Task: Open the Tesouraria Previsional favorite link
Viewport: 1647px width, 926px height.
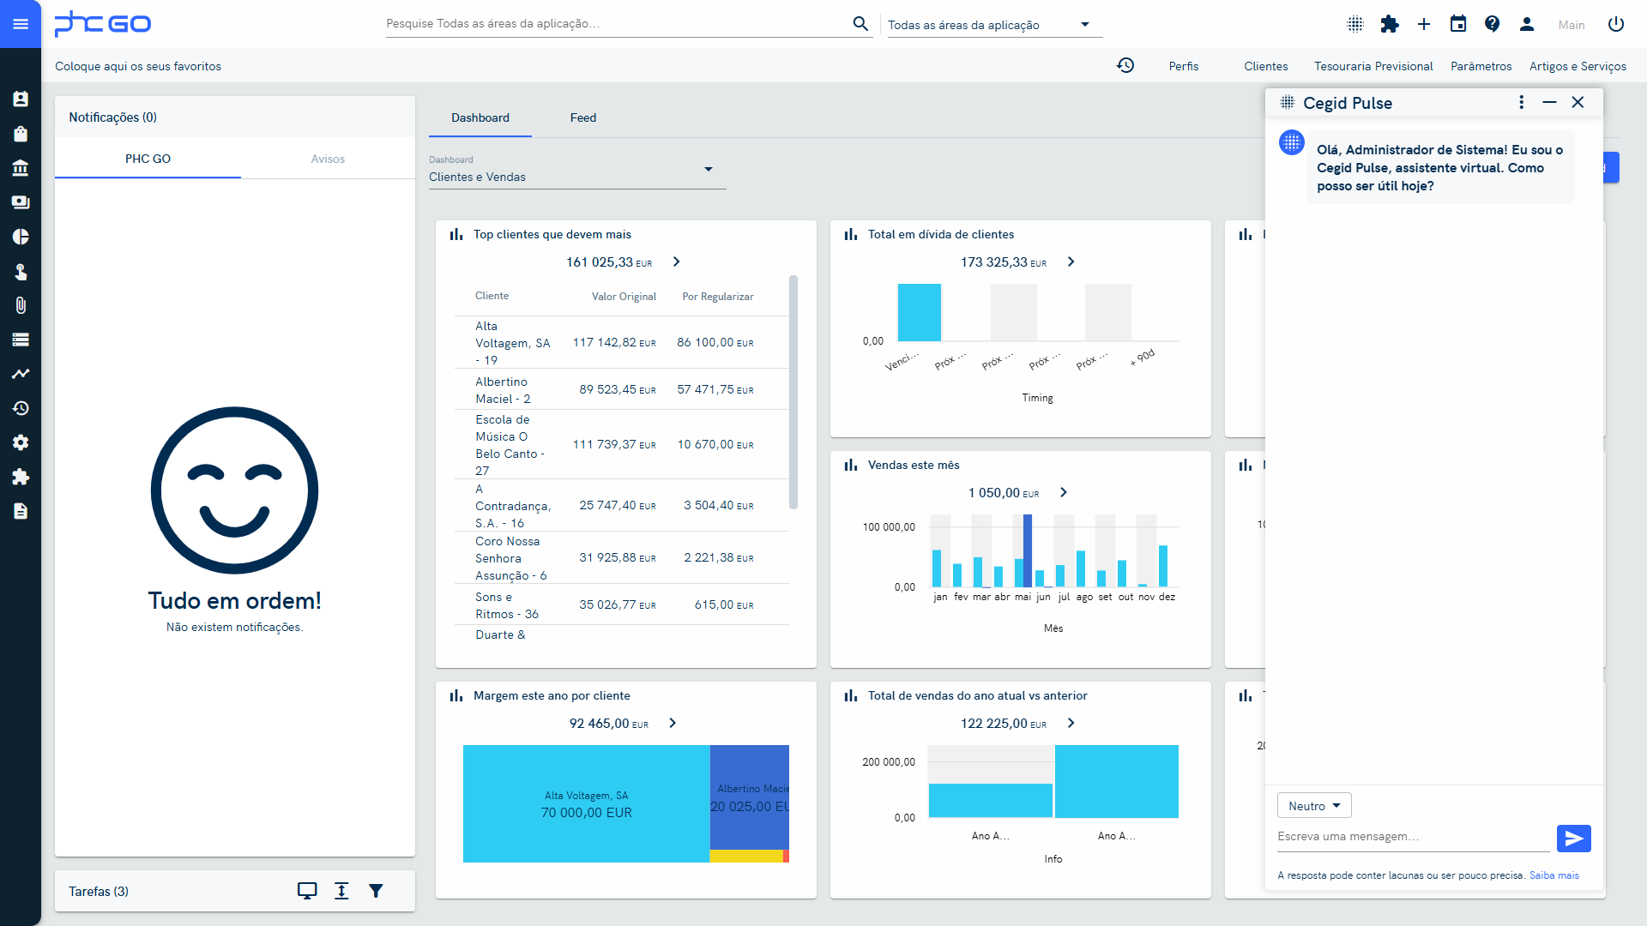Action: click(1372, 66)
